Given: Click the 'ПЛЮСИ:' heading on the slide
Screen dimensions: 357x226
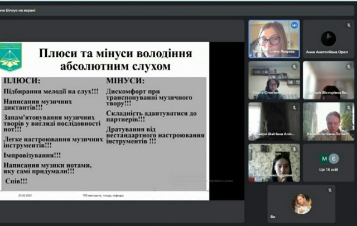Looking at the screenshot, I should coord(22,81).
